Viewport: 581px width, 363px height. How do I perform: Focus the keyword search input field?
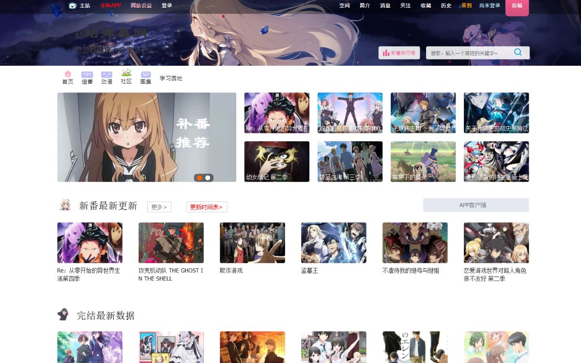467,53
